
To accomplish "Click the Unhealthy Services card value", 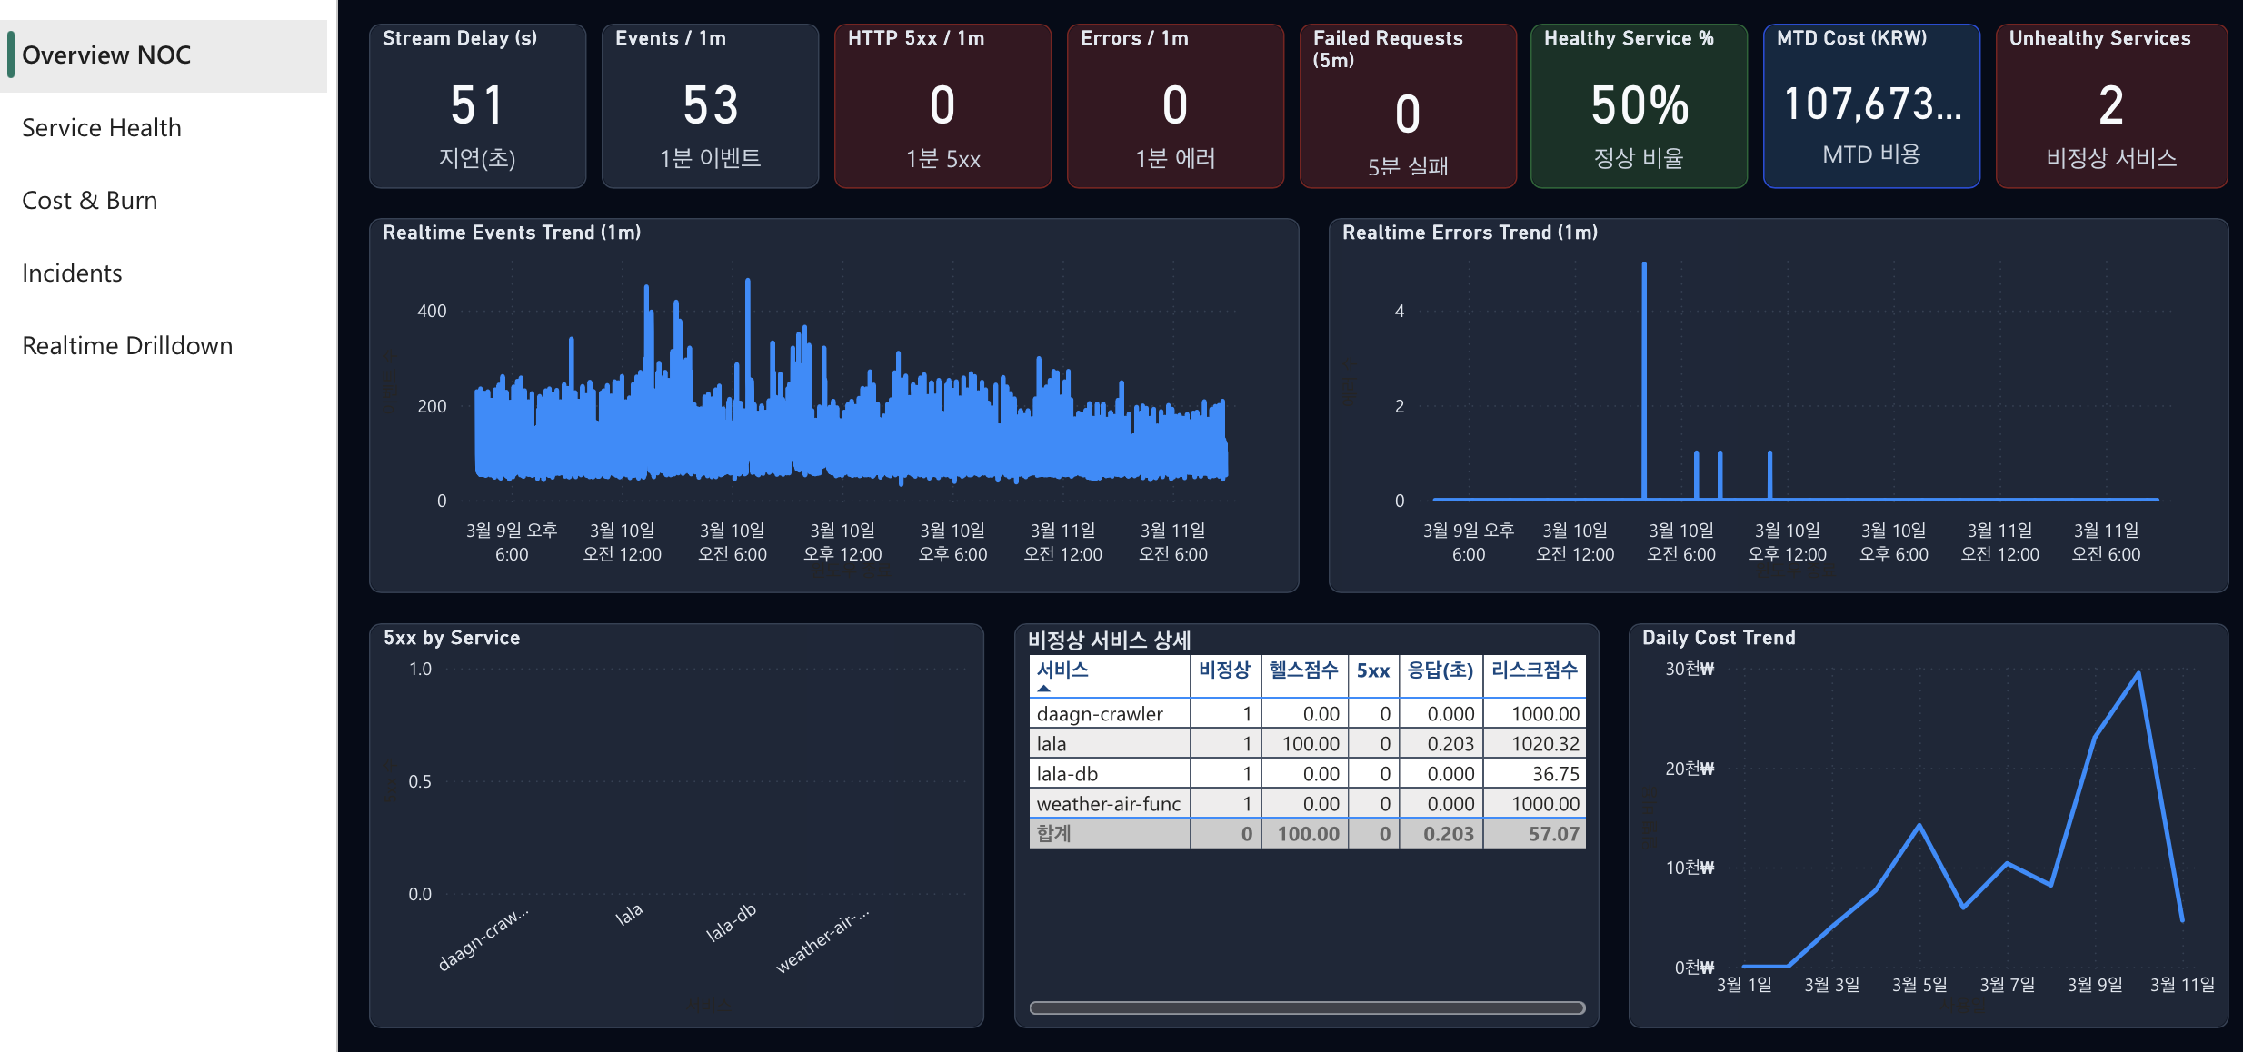I will pos(2110,106).
